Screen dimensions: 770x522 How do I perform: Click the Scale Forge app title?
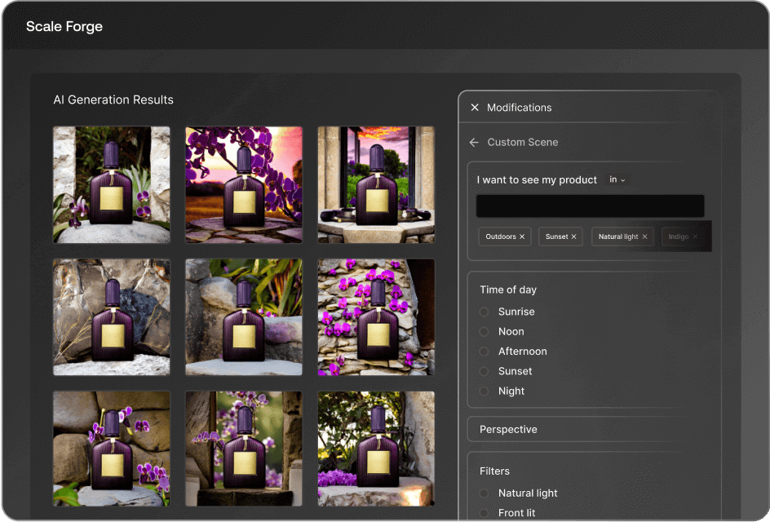64,27
